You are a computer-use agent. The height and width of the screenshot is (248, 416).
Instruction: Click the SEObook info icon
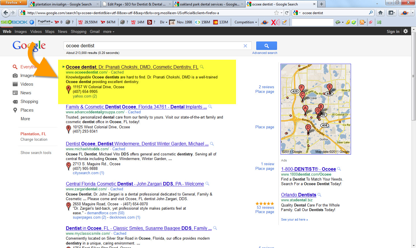[x=32, y=22]
